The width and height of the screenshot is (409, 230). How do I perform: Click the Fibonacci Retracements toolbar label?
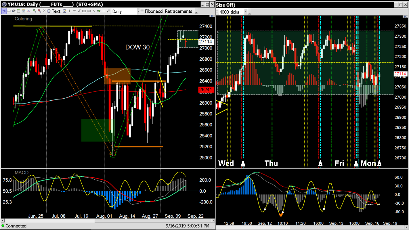tap(169, 11)
